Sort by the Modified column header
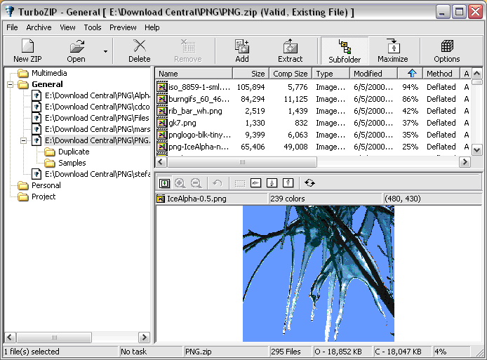This screenshot has width=487, height=360. [x=373, y=74]
